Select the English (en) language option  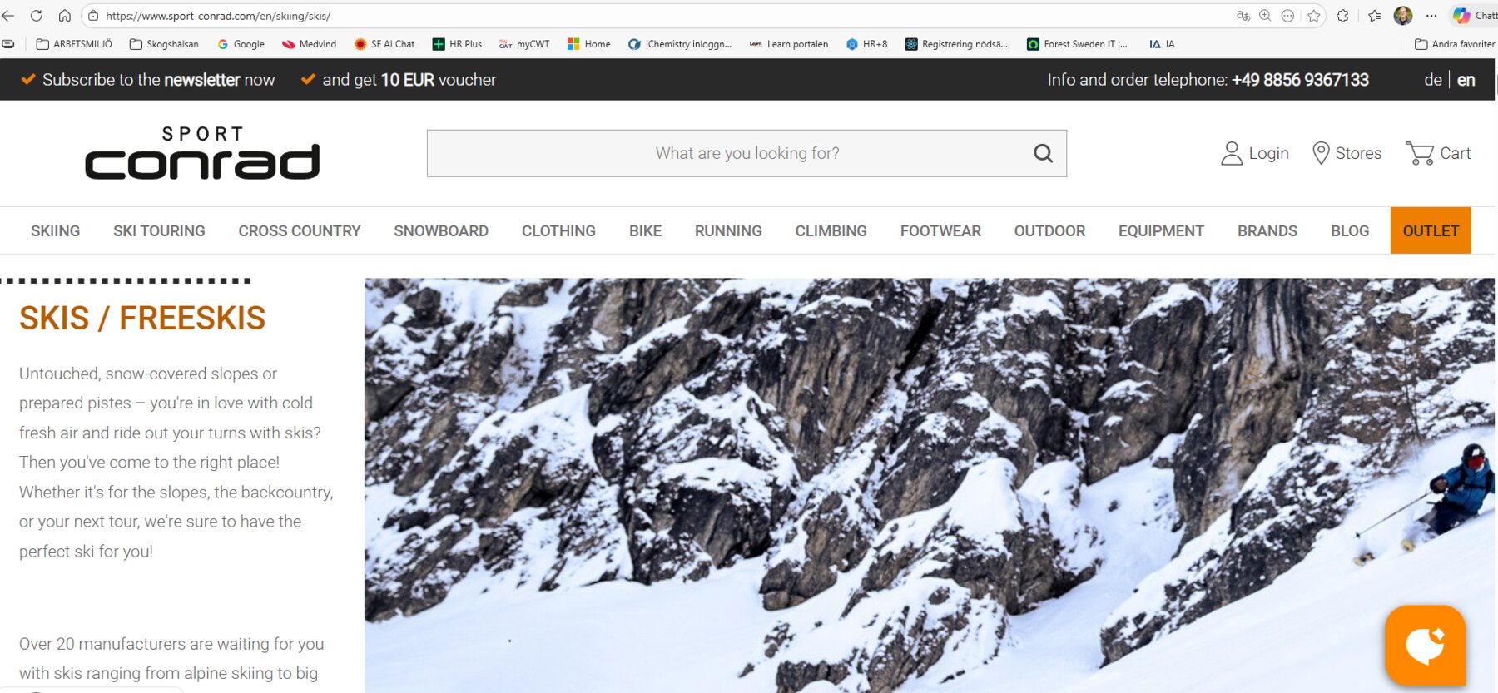(1466, 80)
